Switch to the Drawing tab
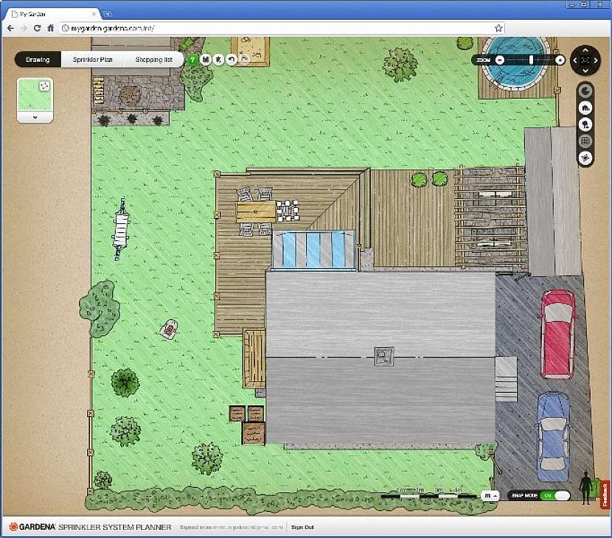 (38, 59)
